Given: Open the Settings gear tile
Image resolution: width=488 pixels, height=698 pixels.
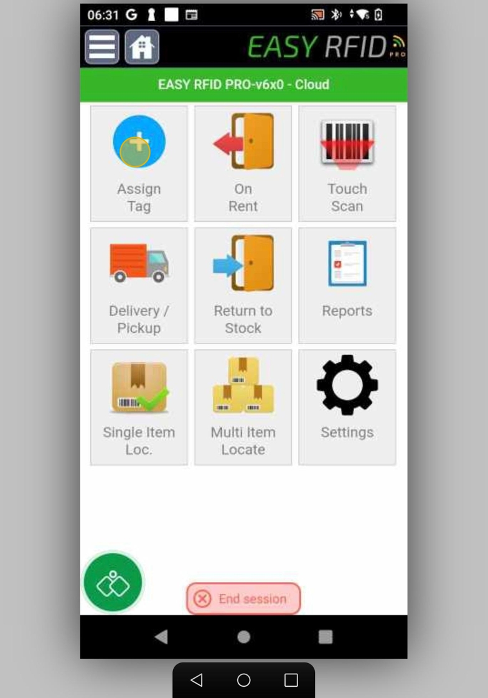Looking at the screenshot, I should [347, 408].
